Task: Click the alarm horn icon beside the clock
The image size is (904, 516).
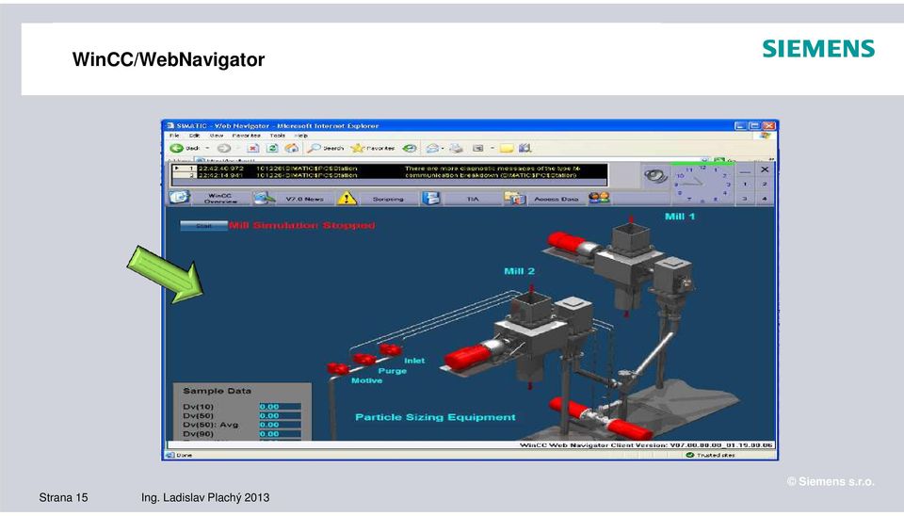Action: (655, 175)
